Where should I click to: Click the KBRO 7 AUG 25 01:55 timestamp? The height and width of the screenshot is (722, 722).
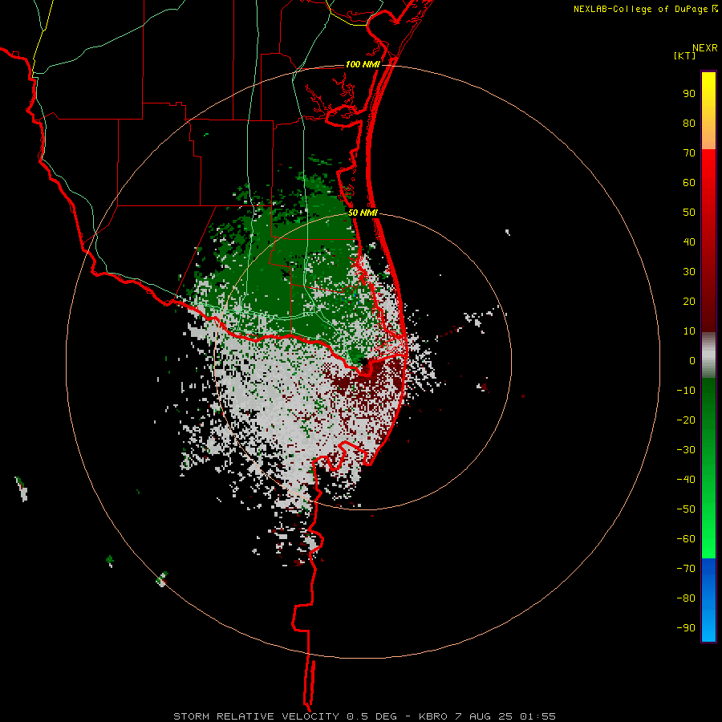tap(487, 716)
